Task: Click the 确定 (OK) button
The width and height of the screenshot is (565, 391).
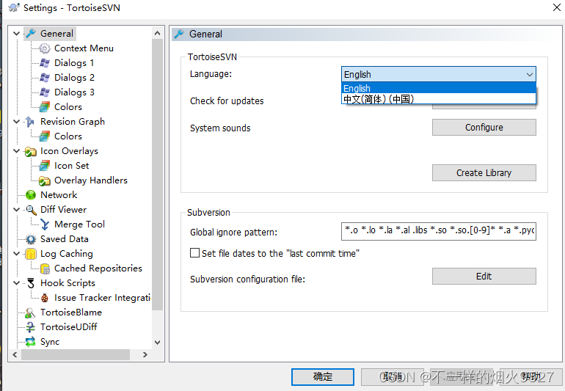Action: (x=323, y=377)
